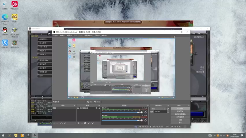This screenshot has width=246, height=138.
Task: Open notification center in taskbar
Action: [242, 135]
